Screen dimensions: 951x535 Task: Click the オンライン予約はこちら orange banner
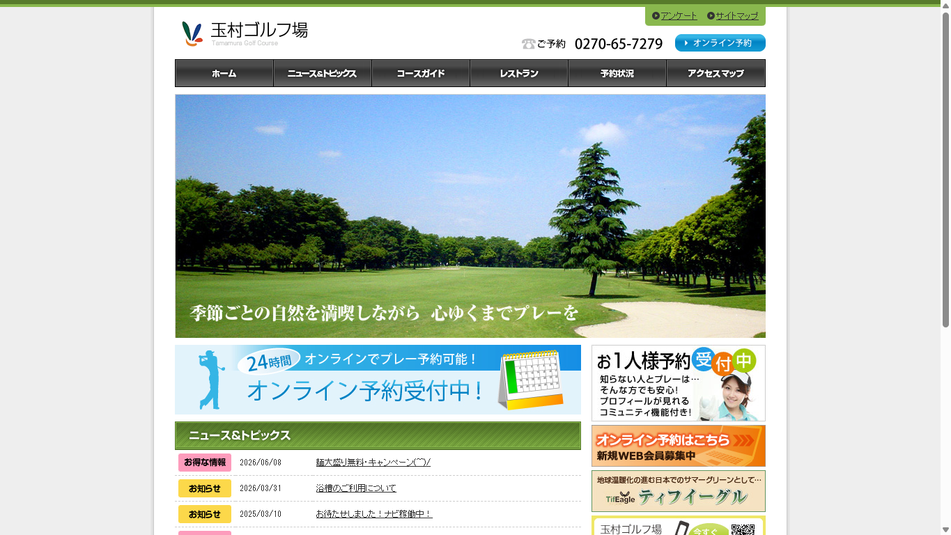pyautogui.click(x=679, y=446)
